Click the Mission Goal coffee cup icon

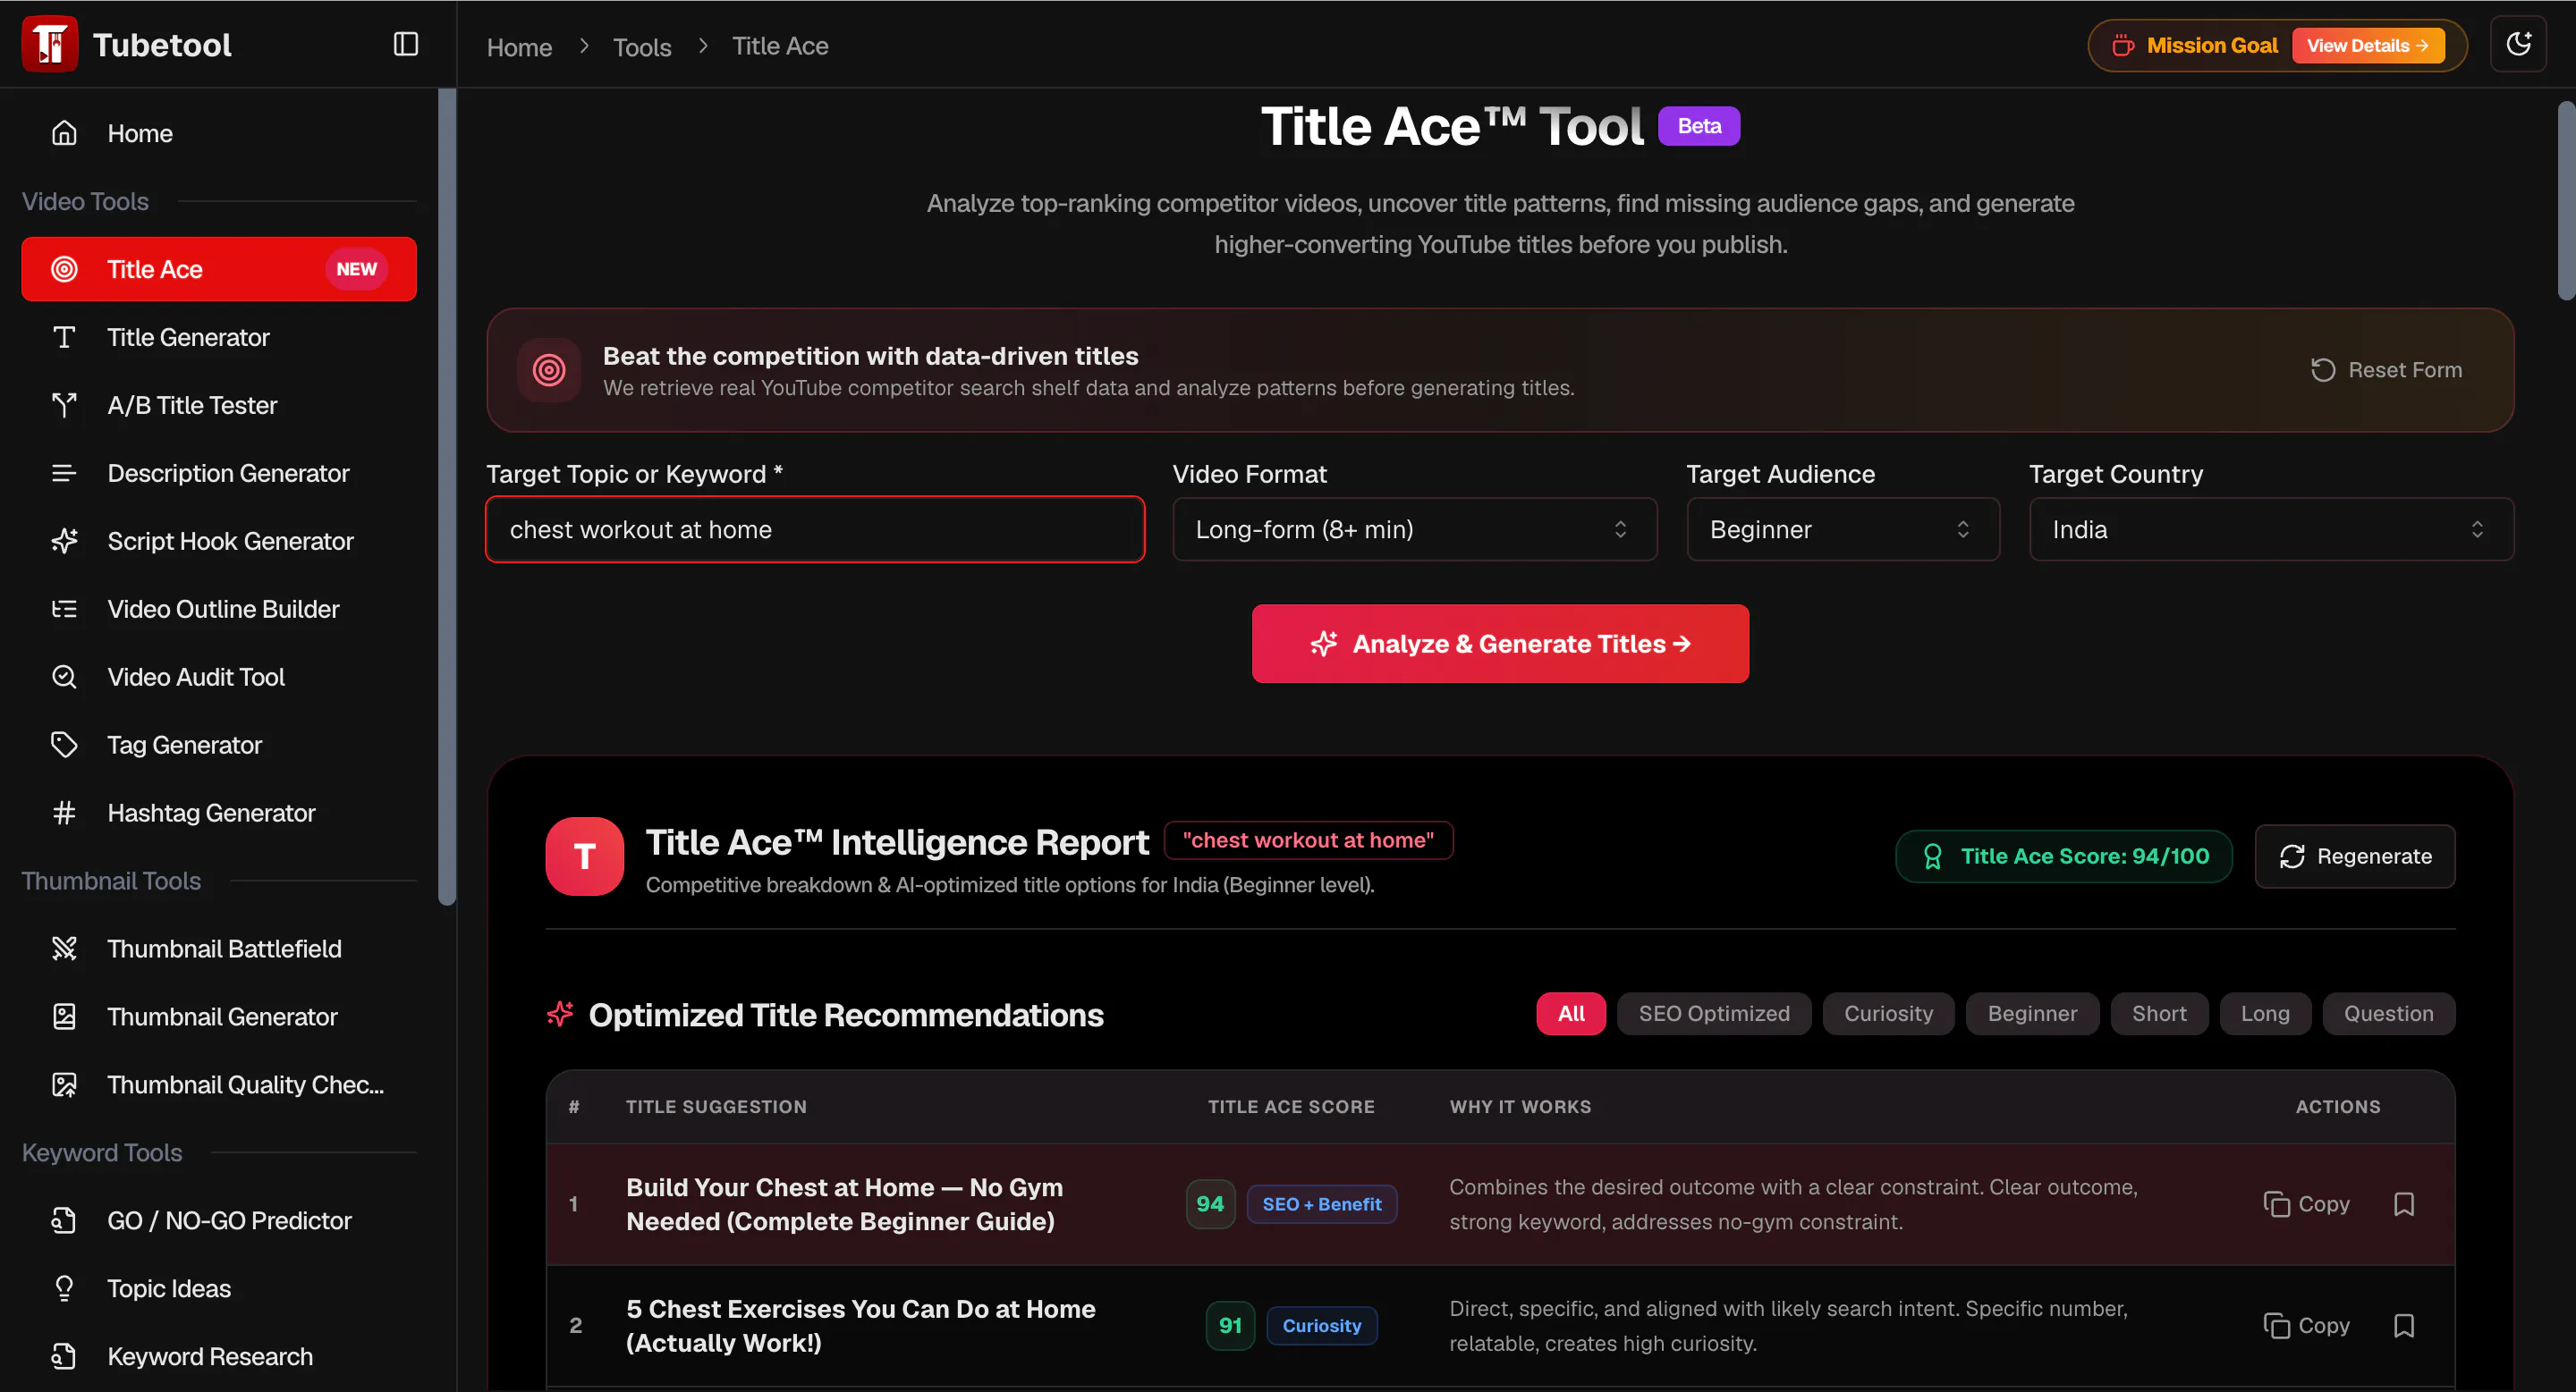pos(2122,46)
